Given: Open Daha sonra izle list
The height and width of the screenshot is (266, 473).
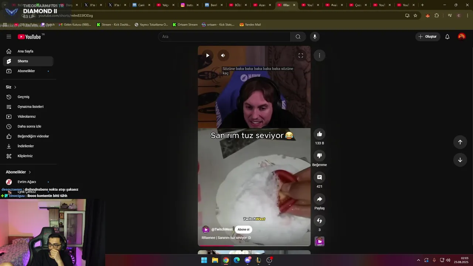Looking at the screenshot, I should tap(28, 126).
